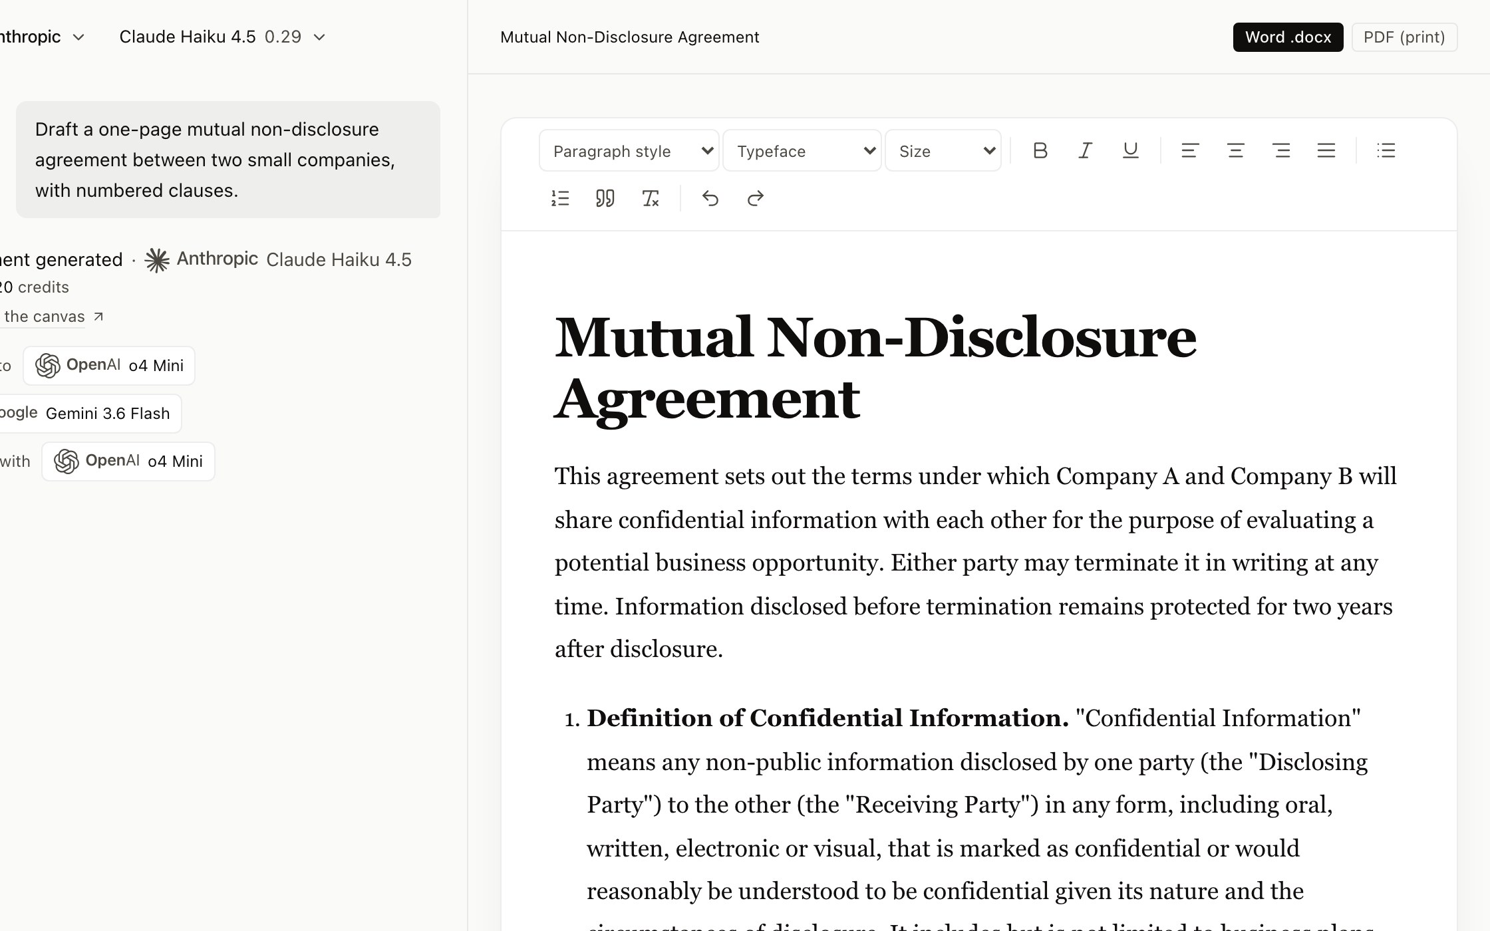Toggle bold formatting
Image resolution: width=1490 pixels, height=931 pixels.
pyautogui.click(x=1040, y=151)
